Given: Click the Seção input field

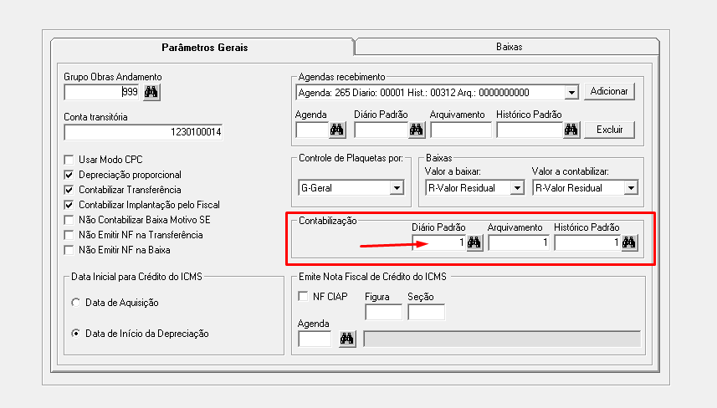Looking at the screenshot, I should click(426, 313).
